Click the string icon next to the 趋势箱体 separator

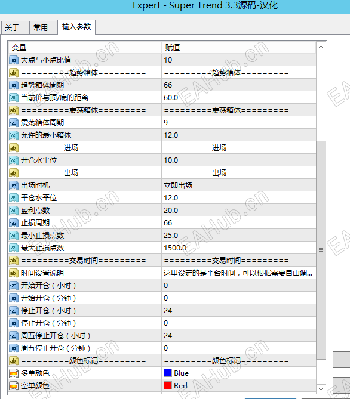pos(14,73)
